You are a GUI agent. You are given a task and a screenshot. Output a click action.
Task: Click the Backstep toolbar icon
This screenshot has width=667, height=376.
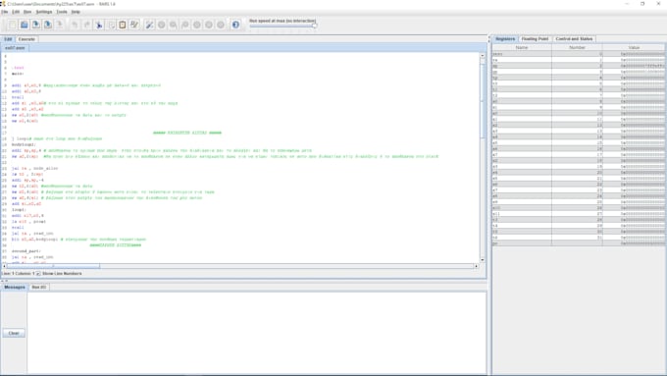(x=185, y=25)
